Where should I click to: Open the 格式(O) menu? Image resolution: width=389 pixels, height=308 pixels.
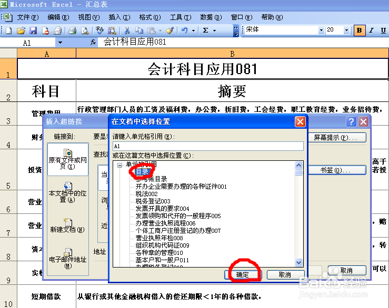click(x=150, y=17)
